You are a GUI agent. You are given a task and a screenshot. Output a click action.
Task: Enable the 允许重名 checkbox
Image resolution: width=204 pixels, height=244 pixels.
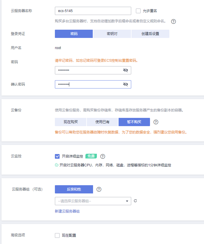(138, 11)
